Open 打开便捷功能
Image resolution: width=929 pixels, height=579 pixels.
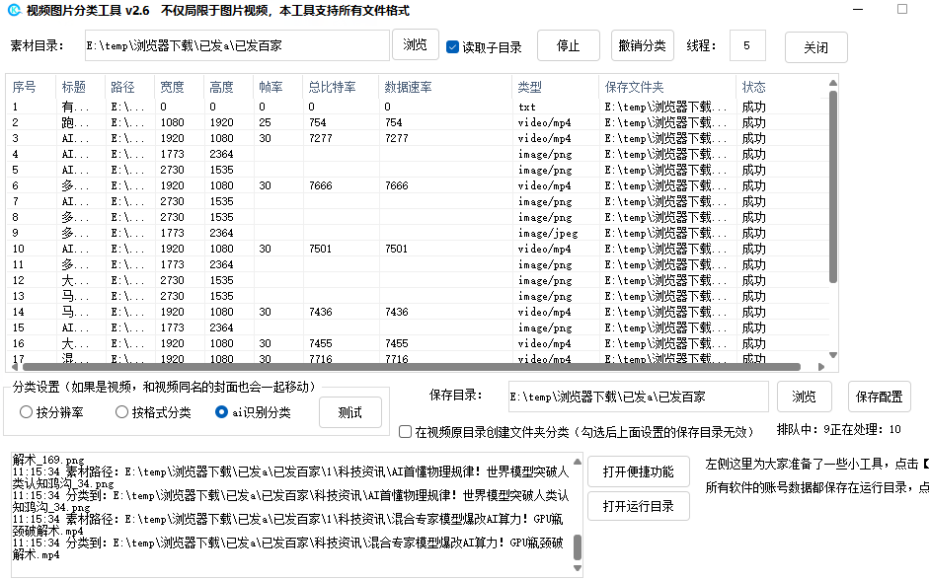638,471
